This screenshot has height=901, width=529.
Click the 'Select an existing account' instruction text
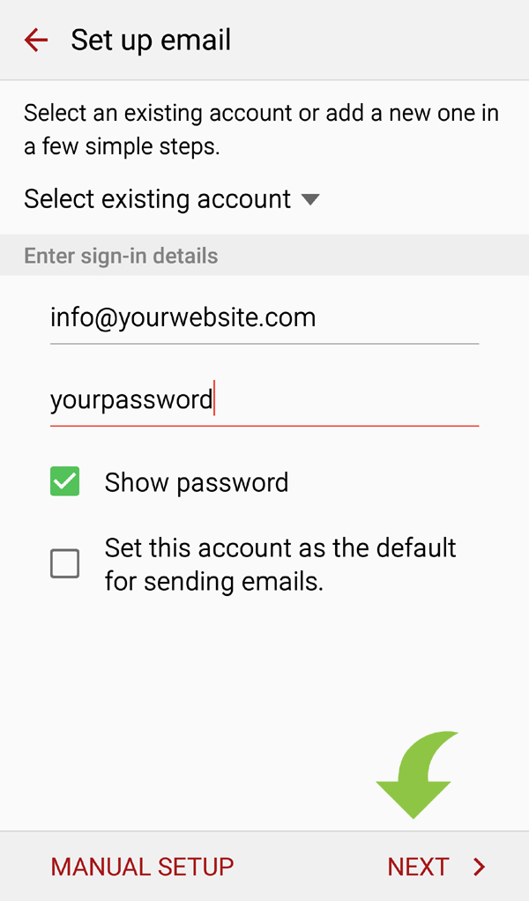[261, 130]
